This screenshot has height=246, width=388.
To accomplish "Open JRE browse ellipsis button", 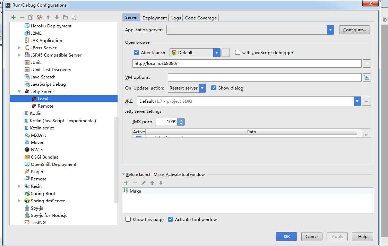I will pyautogui.click(x=367, y=101).
